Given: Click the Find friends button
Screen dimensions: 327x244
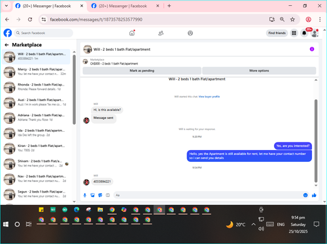Looking at the screenshot, I should [277, 33].
